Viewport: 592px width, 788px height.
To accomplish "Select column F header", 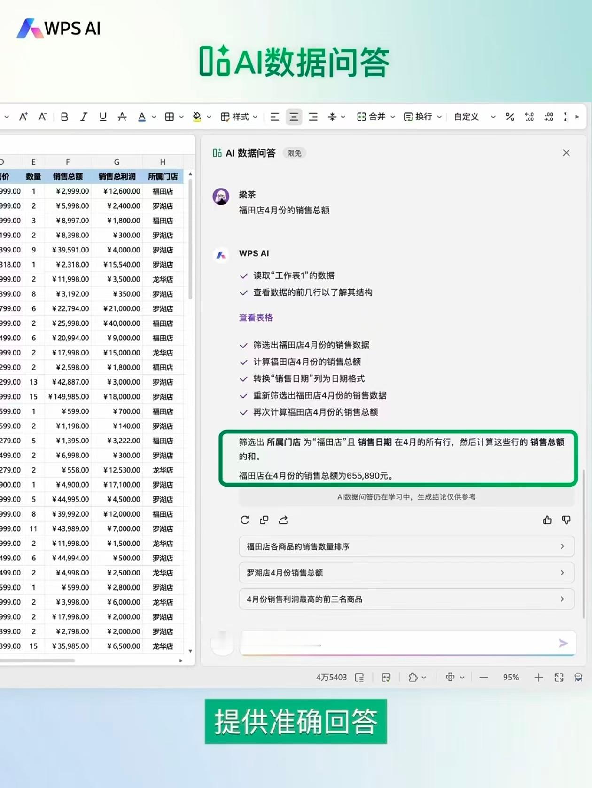I will pos(68,162).
